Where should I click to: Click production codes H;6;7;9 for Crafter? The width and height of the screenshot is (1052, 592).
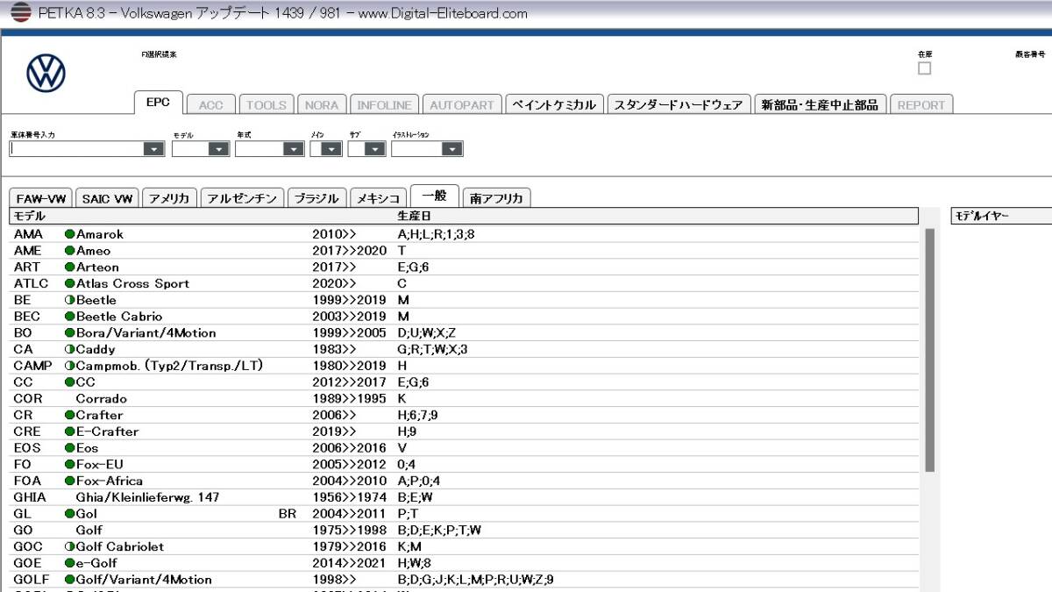[418, 415]
